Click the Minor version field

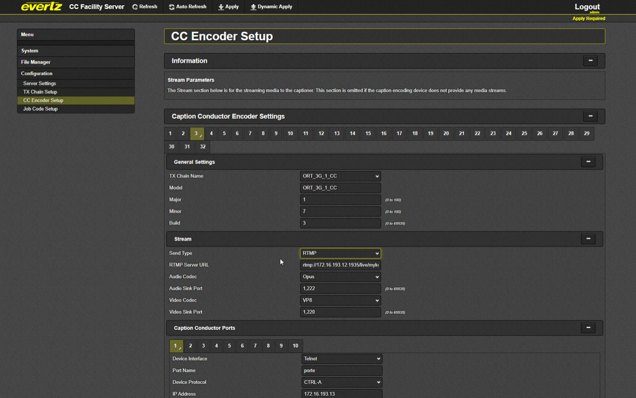tap(340, 211)
